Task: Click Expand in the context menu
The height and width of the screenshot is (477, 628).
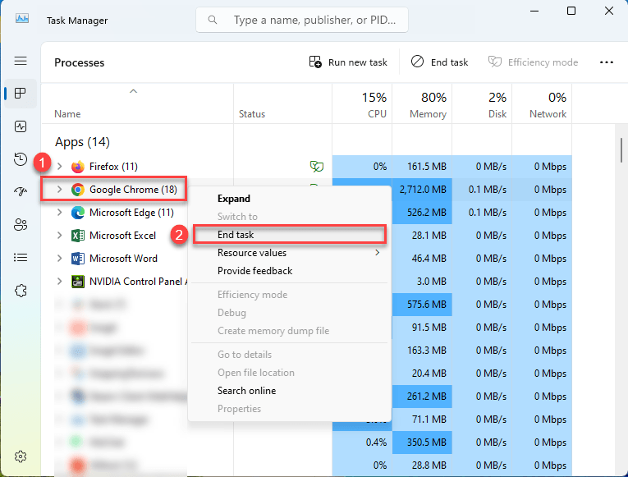Action: pyautogui.click(x=234, y=199)
